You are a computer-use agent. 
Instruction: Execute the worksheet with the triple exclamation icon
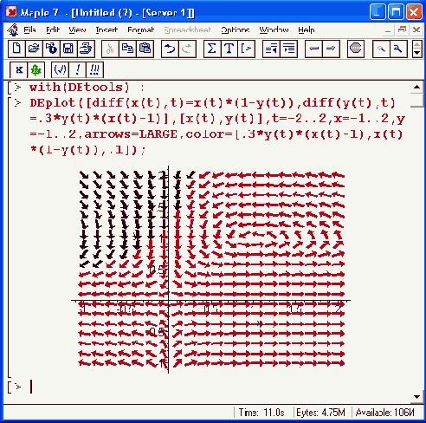click(x=94, y=70)
